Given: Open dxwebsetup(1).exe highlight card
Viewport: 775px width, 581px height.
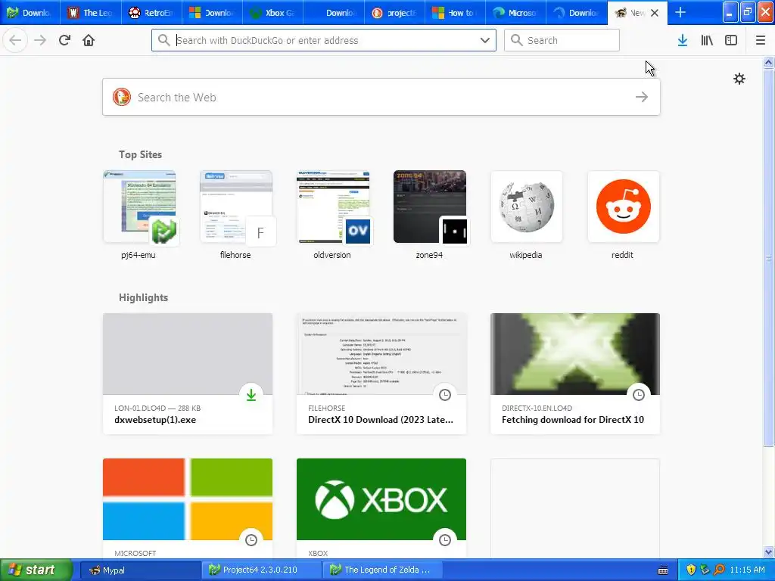Looking at the screenshot, I should coord(188,374).
